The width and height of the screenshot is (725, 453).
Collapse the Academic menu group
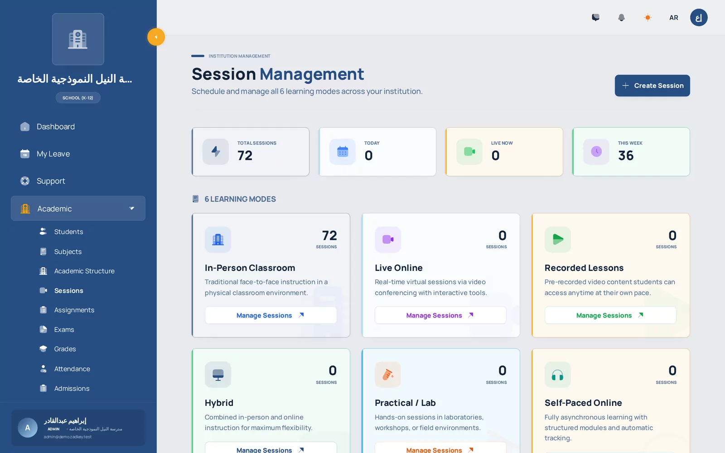pyautogui.click(x=78, y=208)
